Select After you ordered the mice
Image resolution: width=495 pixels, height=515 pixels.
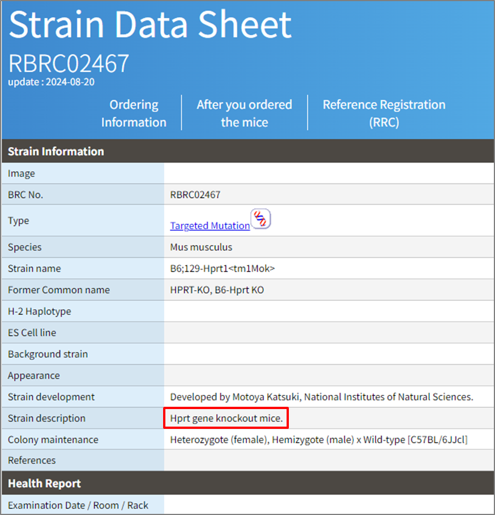244,113
